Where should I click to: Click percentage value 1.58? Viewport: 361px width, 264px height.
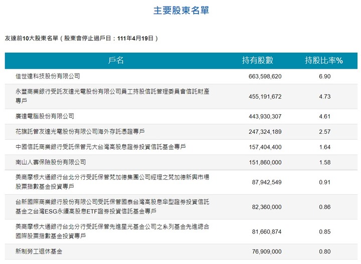pyautogui.click(x=324, y=162)
